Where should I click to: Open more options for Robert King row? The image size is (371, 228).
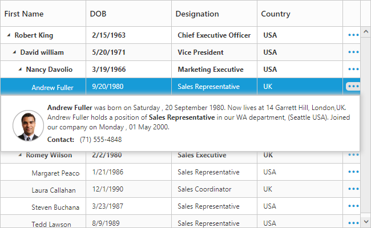(353, 35)
